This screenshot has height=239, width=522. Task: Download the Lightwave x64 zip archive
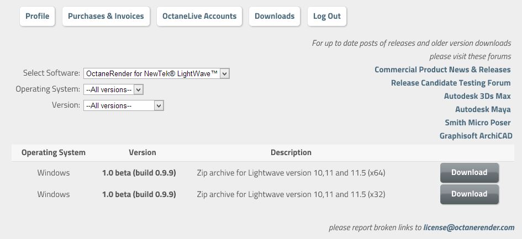click(469, 173)
